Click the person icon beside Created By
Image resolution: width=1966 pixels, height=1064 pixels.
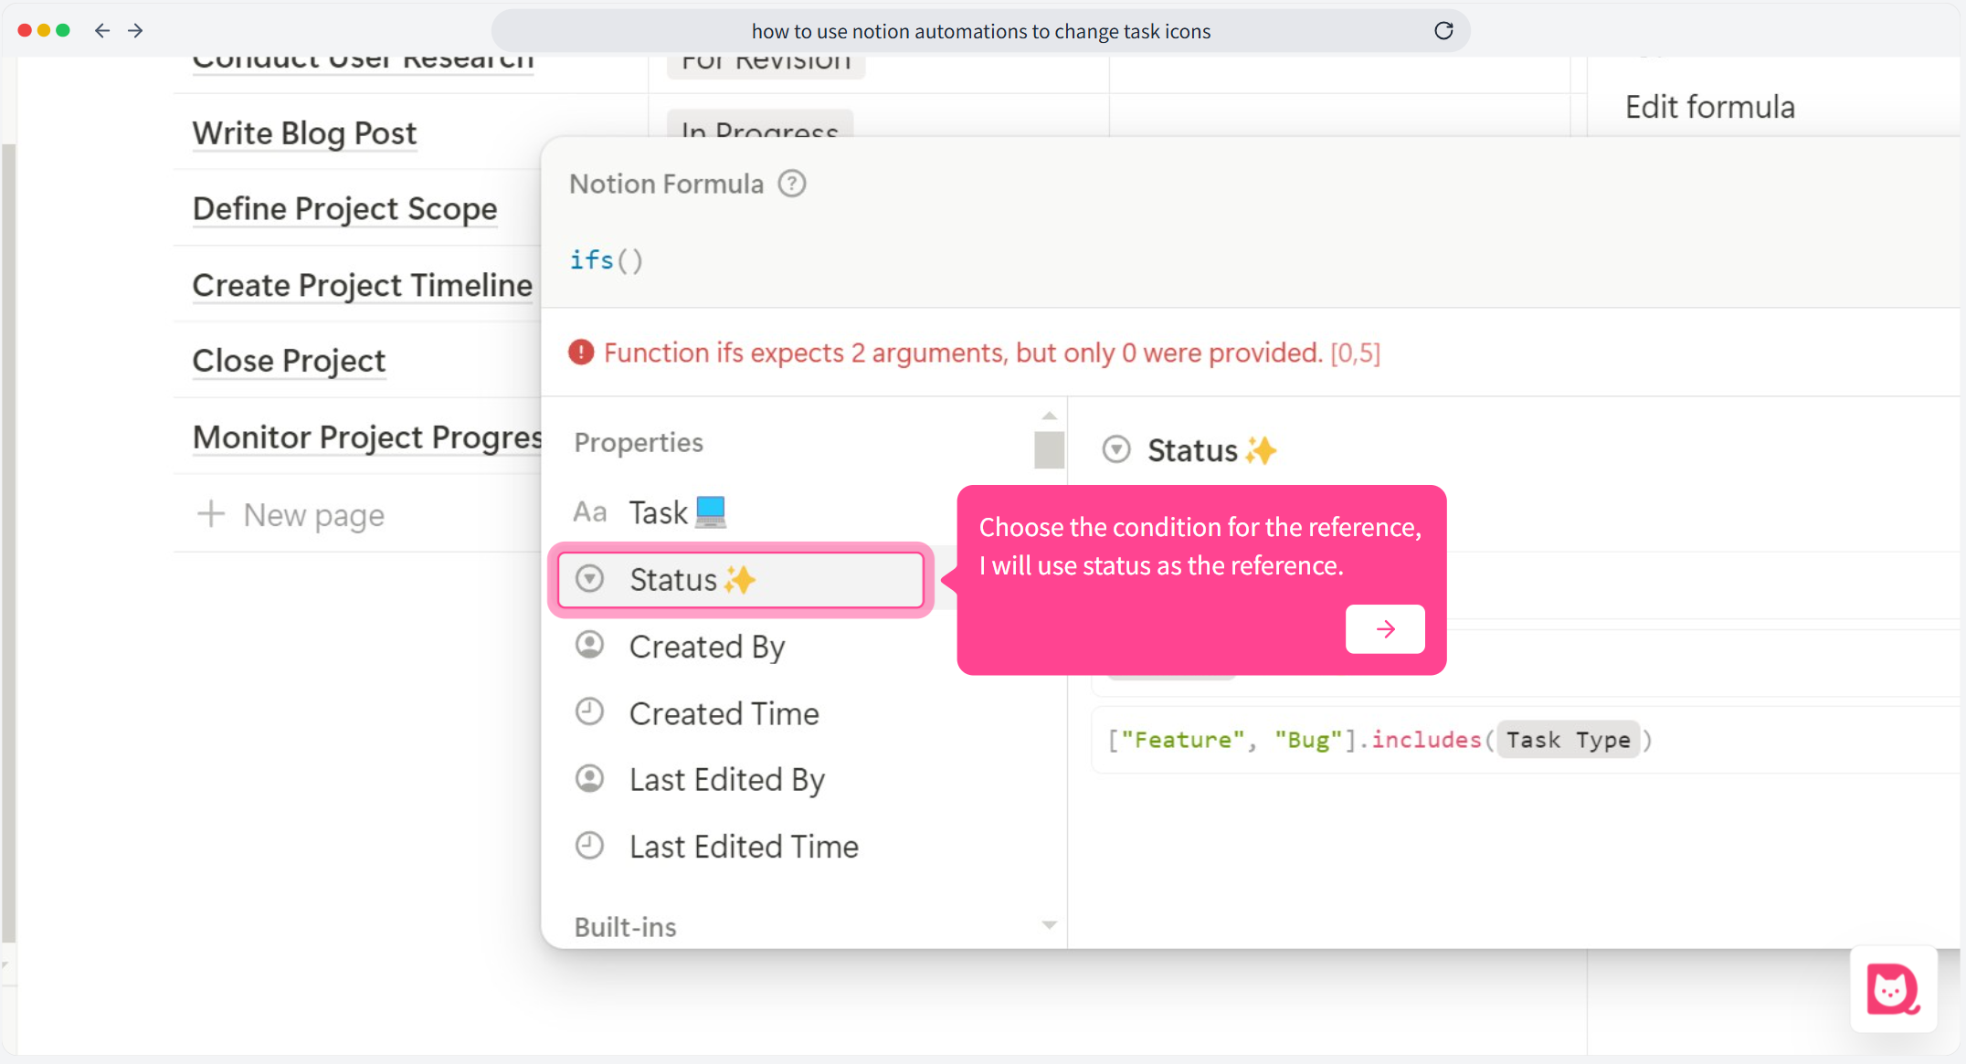589,645
